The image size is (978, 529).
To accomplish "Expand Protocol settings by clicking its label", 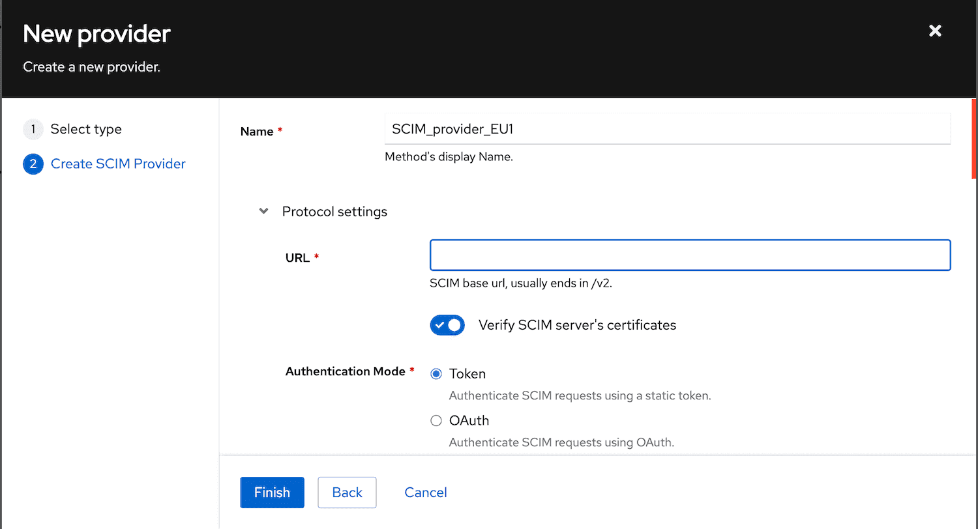I will point(334,211).
